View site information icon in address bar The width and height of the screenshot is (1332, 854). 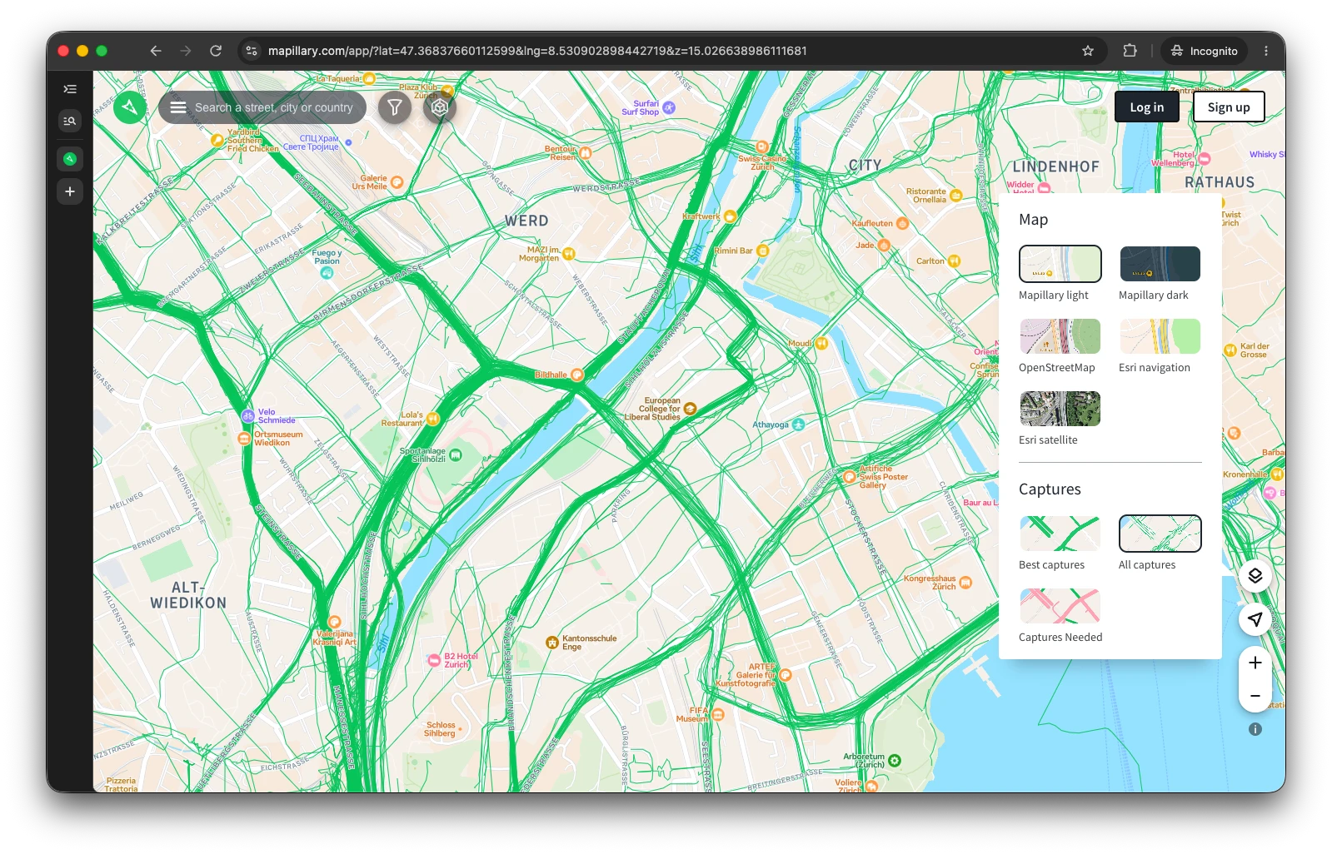pos(252,51)
